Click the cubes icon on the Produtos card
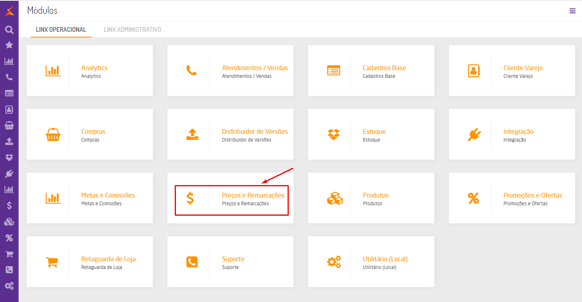The image size is (582, 302). 335,198
